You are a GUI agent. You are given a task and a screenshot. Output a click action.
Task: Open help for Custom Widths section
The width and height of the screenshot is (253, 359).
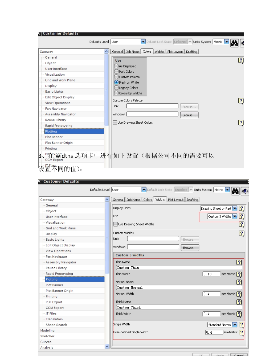click(x=242, y=233)
